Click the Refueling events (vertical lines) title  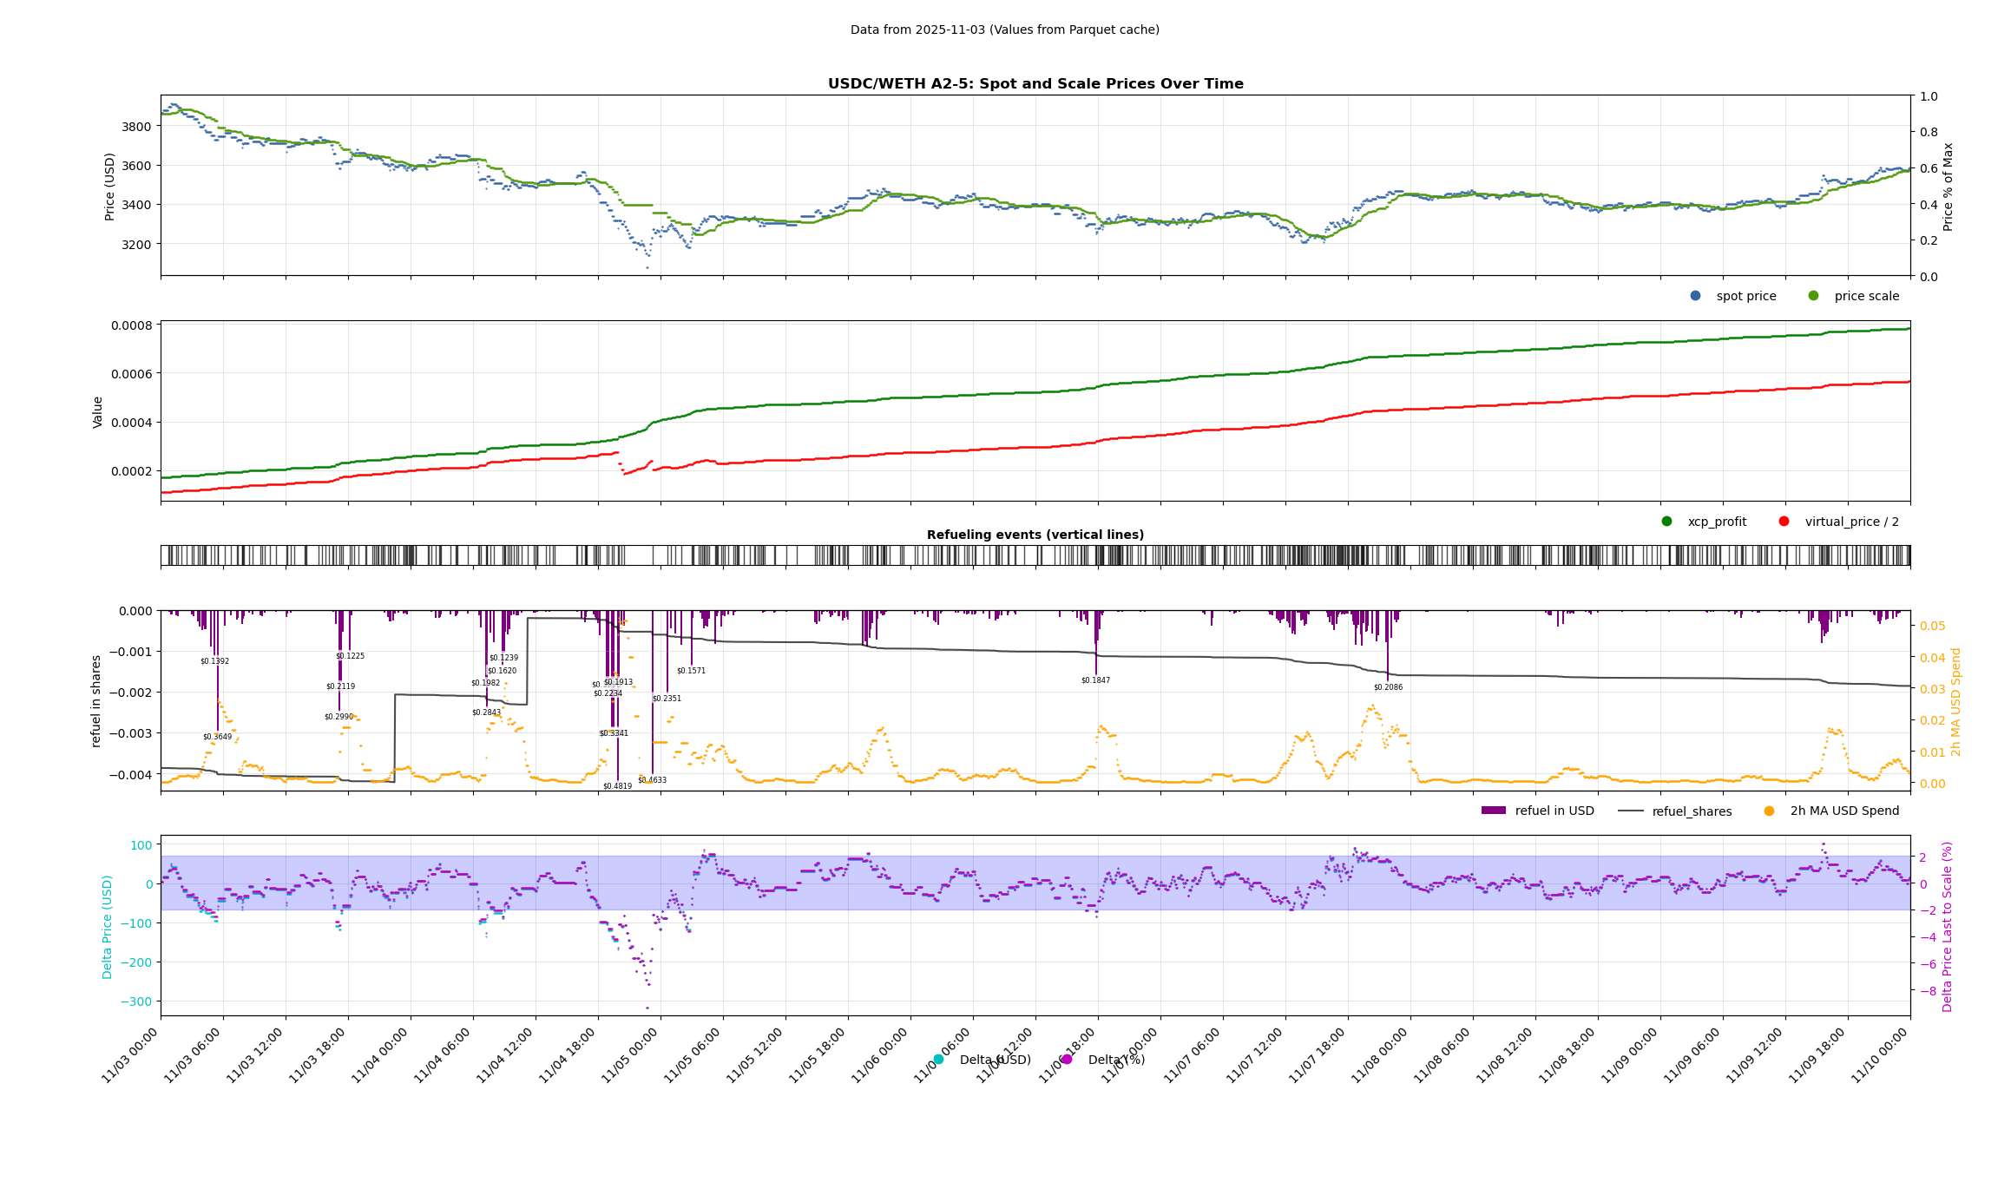[1035, 535]
